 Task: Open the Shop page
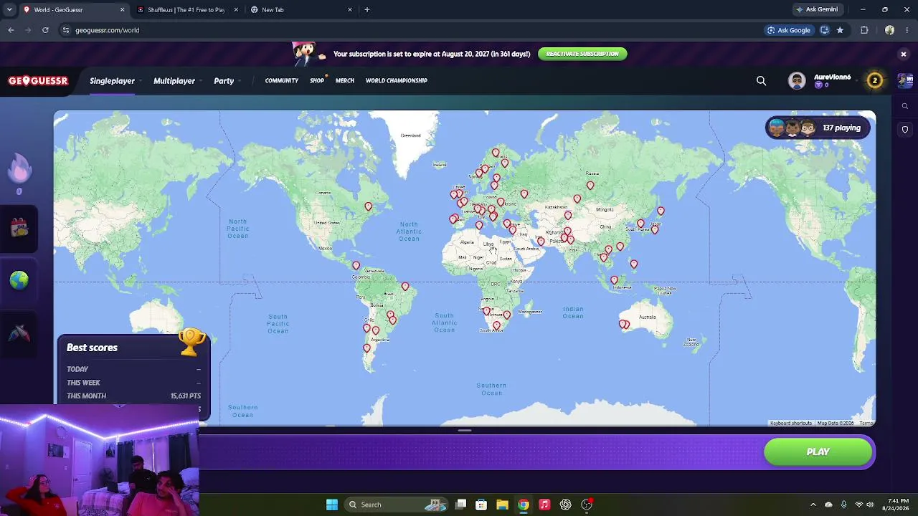coord(317,81)
